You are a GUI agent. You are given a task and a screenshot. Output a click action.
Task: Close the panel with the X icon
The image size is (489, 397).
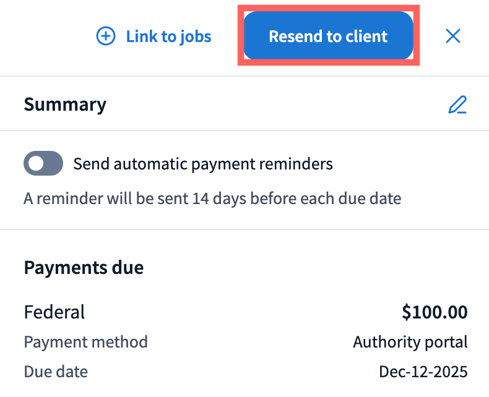click(x=453, y=36)
